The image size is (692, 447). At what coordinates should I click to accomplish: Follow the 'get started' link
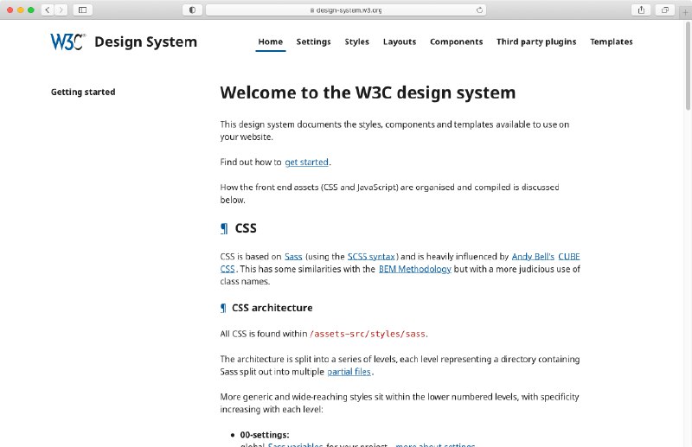coord(307,162)
